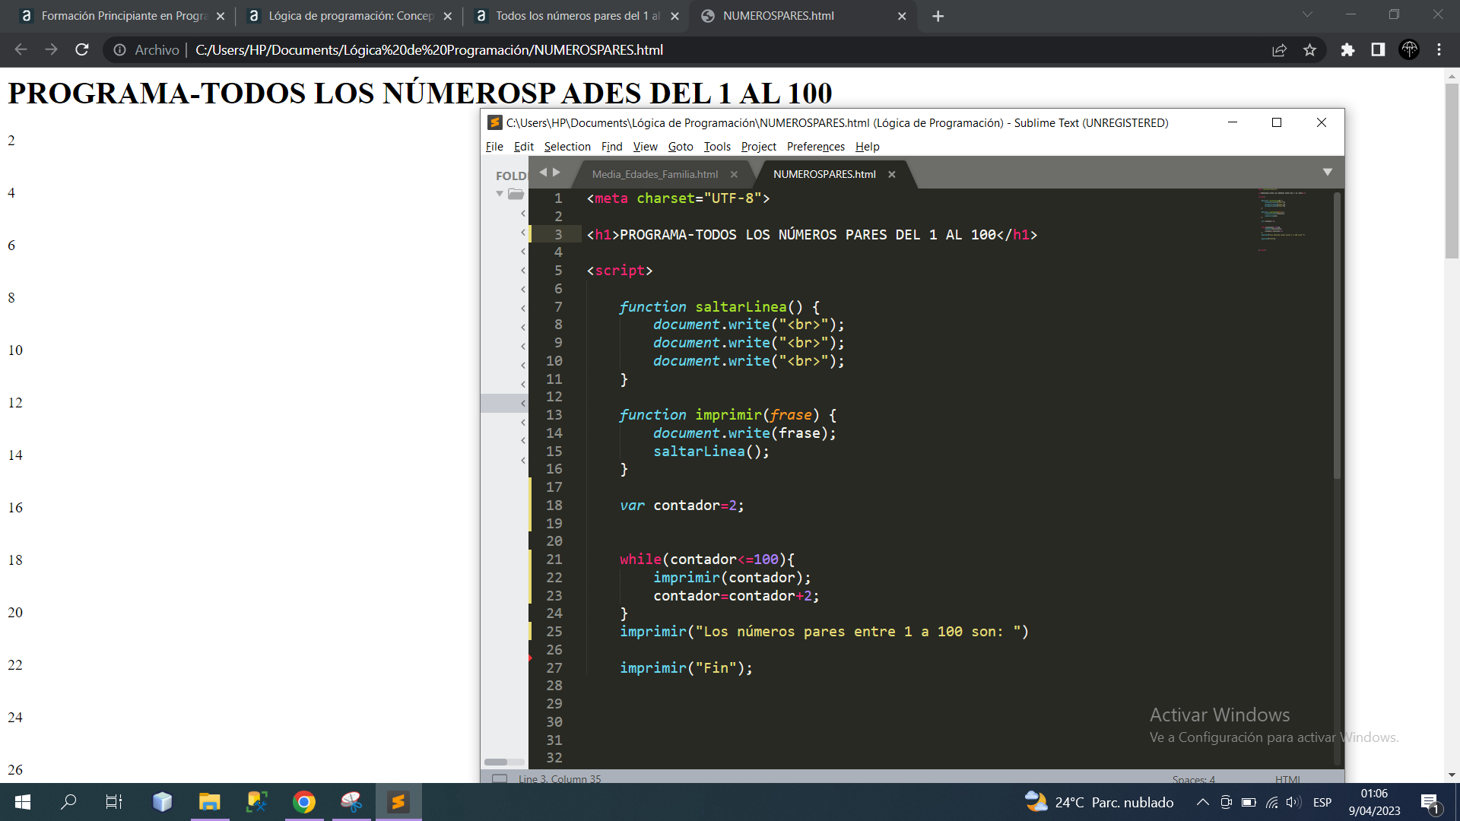Open Sublime Text Edit menu
The height and width of the screenshot is (821, 1460).
524,147
